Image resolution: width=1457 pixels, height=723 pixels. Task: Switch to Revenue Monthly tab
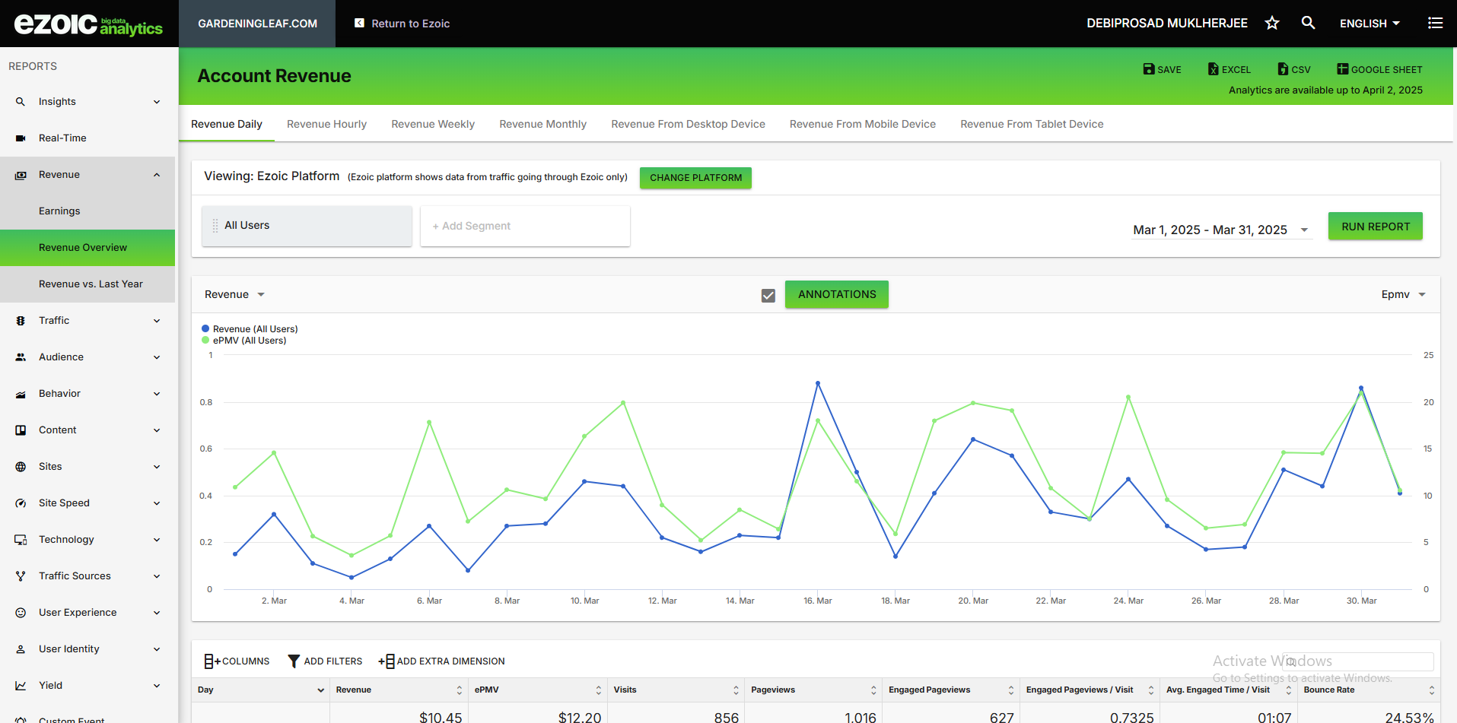[x=542, y=124]
